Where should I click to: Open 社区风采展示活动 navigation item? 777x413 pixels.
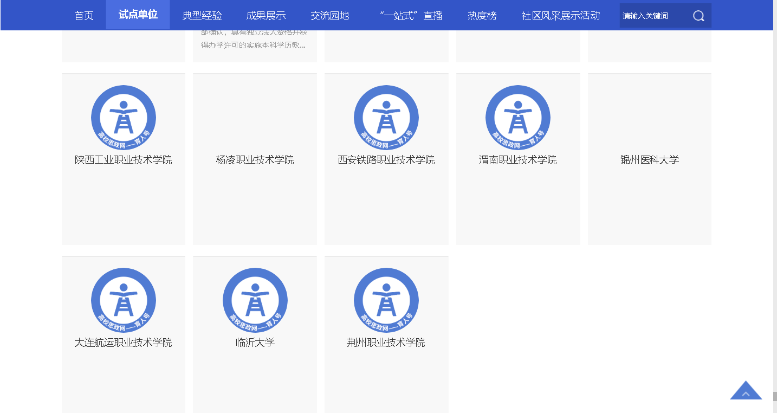(561, 16)
